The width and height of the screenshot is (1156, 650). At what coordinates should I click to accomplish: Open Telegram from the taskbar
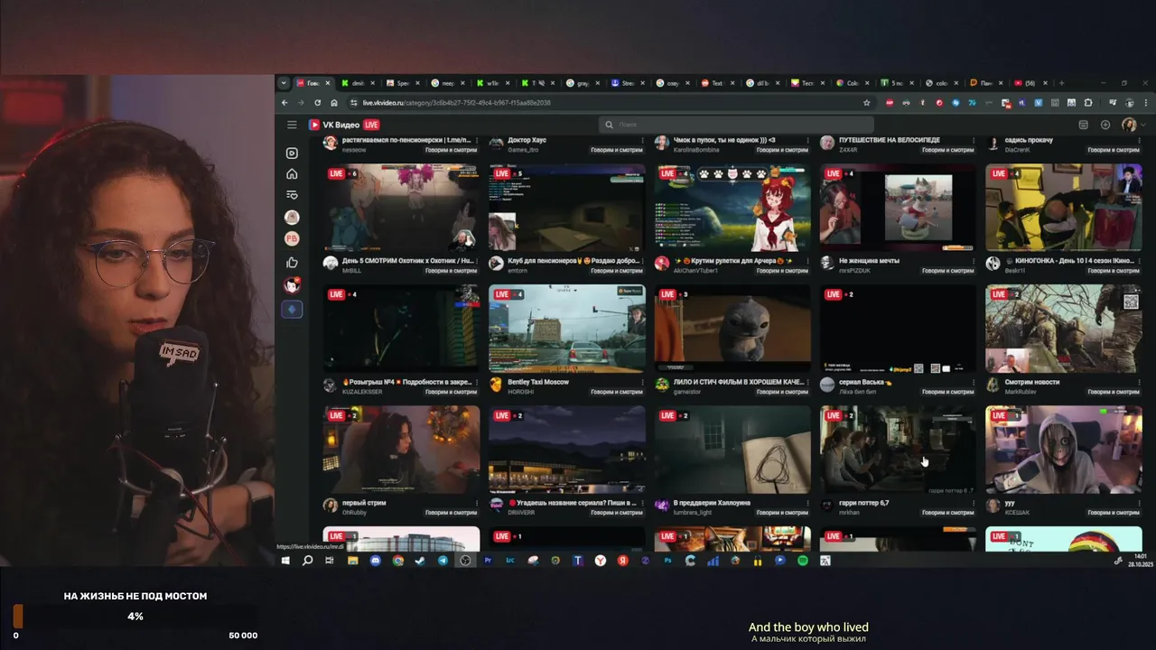[x=443, y=561]
